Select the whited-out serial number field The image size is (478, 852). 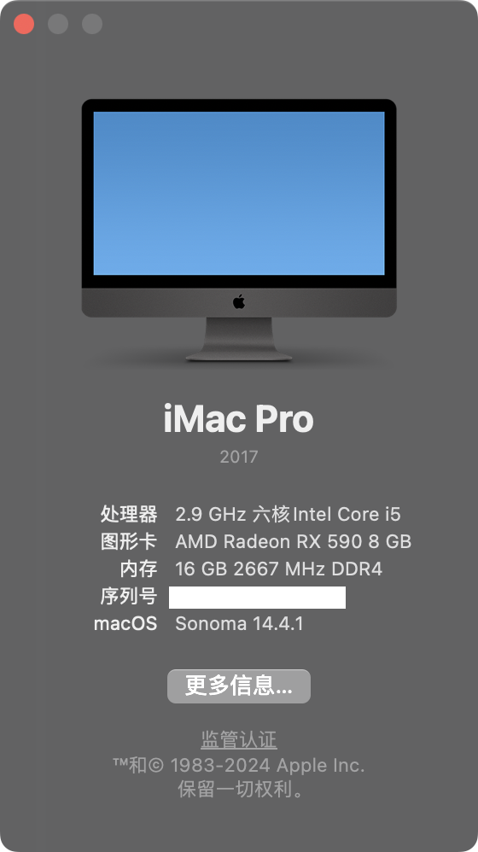[x=257, y=597]
